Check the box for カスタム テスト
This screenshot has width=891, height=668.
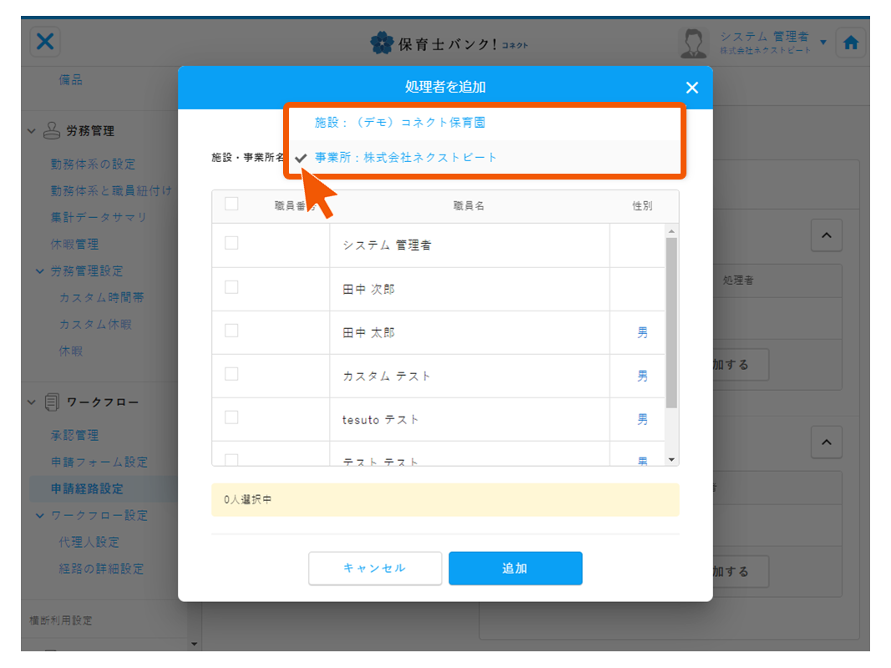(231, 374)
